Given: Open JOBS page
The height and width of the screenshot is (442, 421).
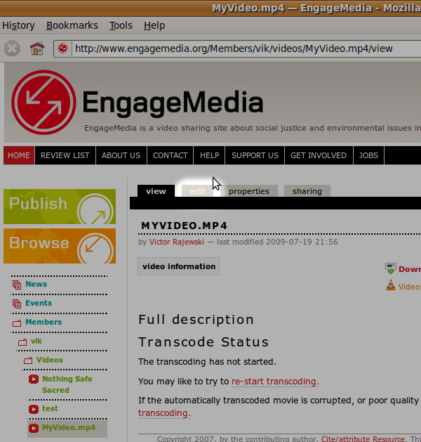Looking at the screenshot, I should pyautogui.click(x=368, y=155).
